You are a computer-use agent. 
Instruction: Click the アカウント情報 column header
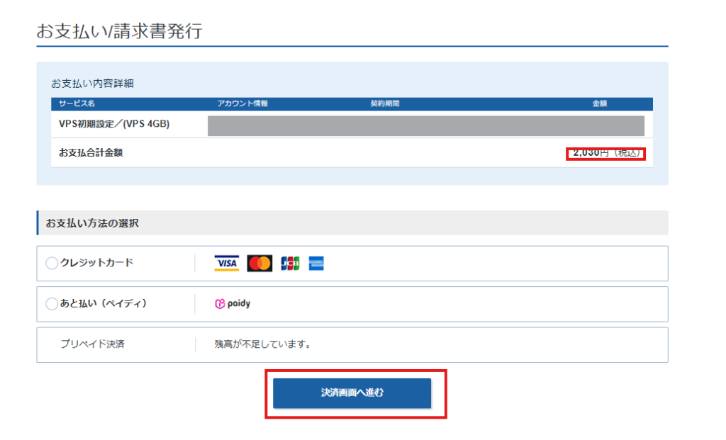click(x=242, y=104)
